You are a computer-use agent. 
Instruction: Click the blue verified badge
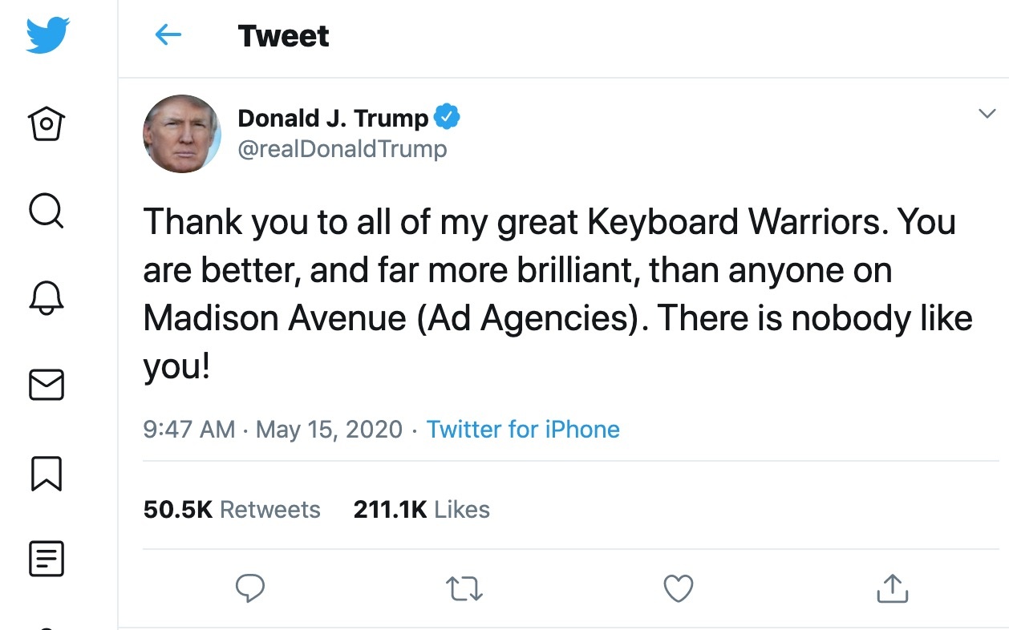point(447,118)
